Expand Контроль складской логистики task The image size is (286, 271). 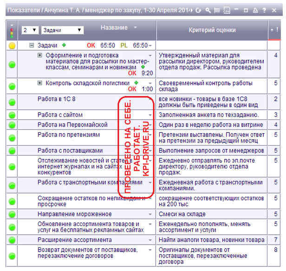click(40, 83)
